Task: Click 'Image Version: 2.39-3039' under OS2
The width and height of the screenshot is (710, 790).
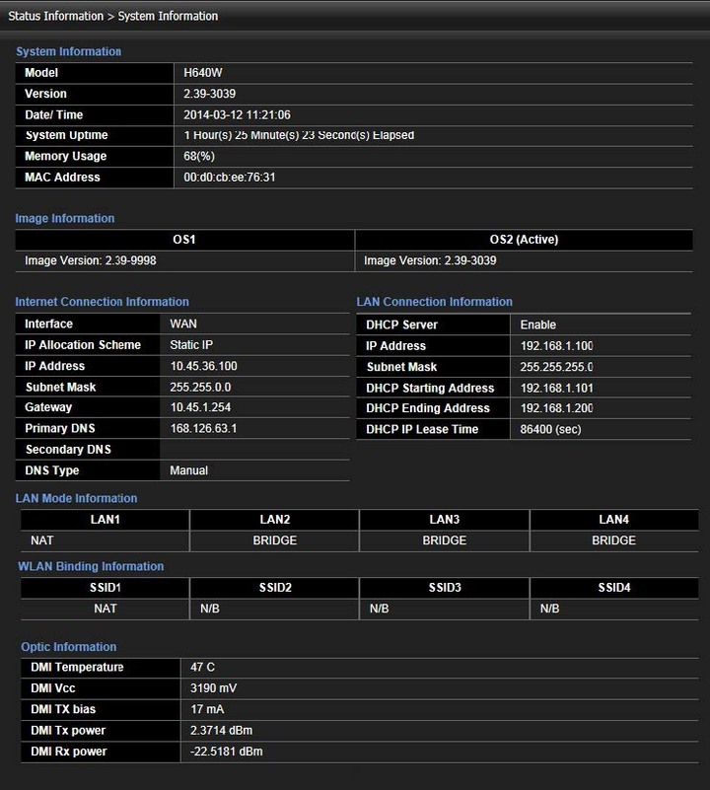Action: [x=430, y=260]
